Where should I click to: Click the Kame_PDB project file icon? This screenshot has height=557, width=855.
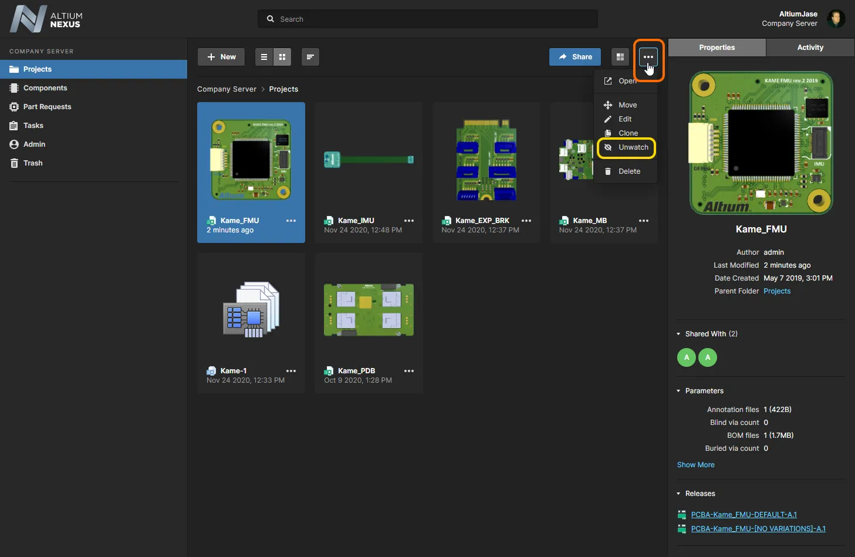pos(329,371)
